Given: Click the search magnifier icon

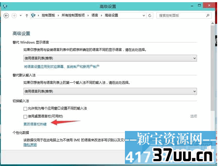Looking at the screenshot, I should [x=208, y=15].
